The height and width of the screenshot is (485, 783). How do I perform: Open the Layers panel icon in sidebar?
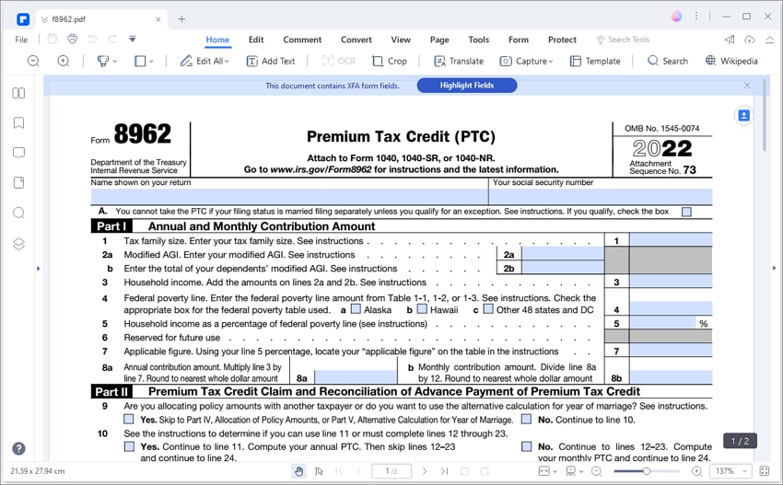point(18,244)
